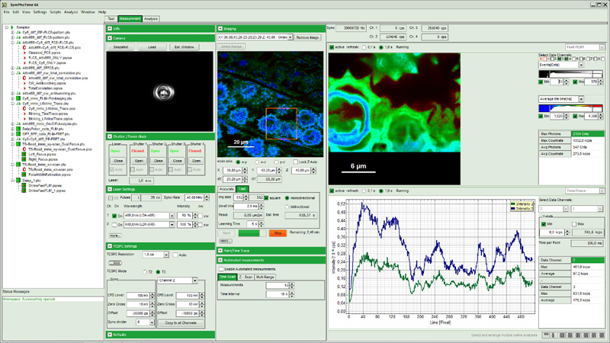Image resolution: width=610 pixels, height=343 pixels.
Task: Open the Scripts menu
Action: (55, 12)
